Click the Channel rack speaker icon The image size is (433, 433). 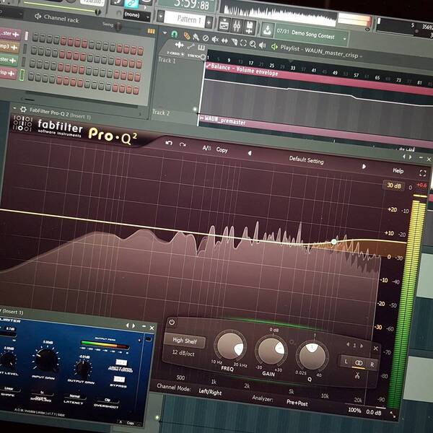38,17
